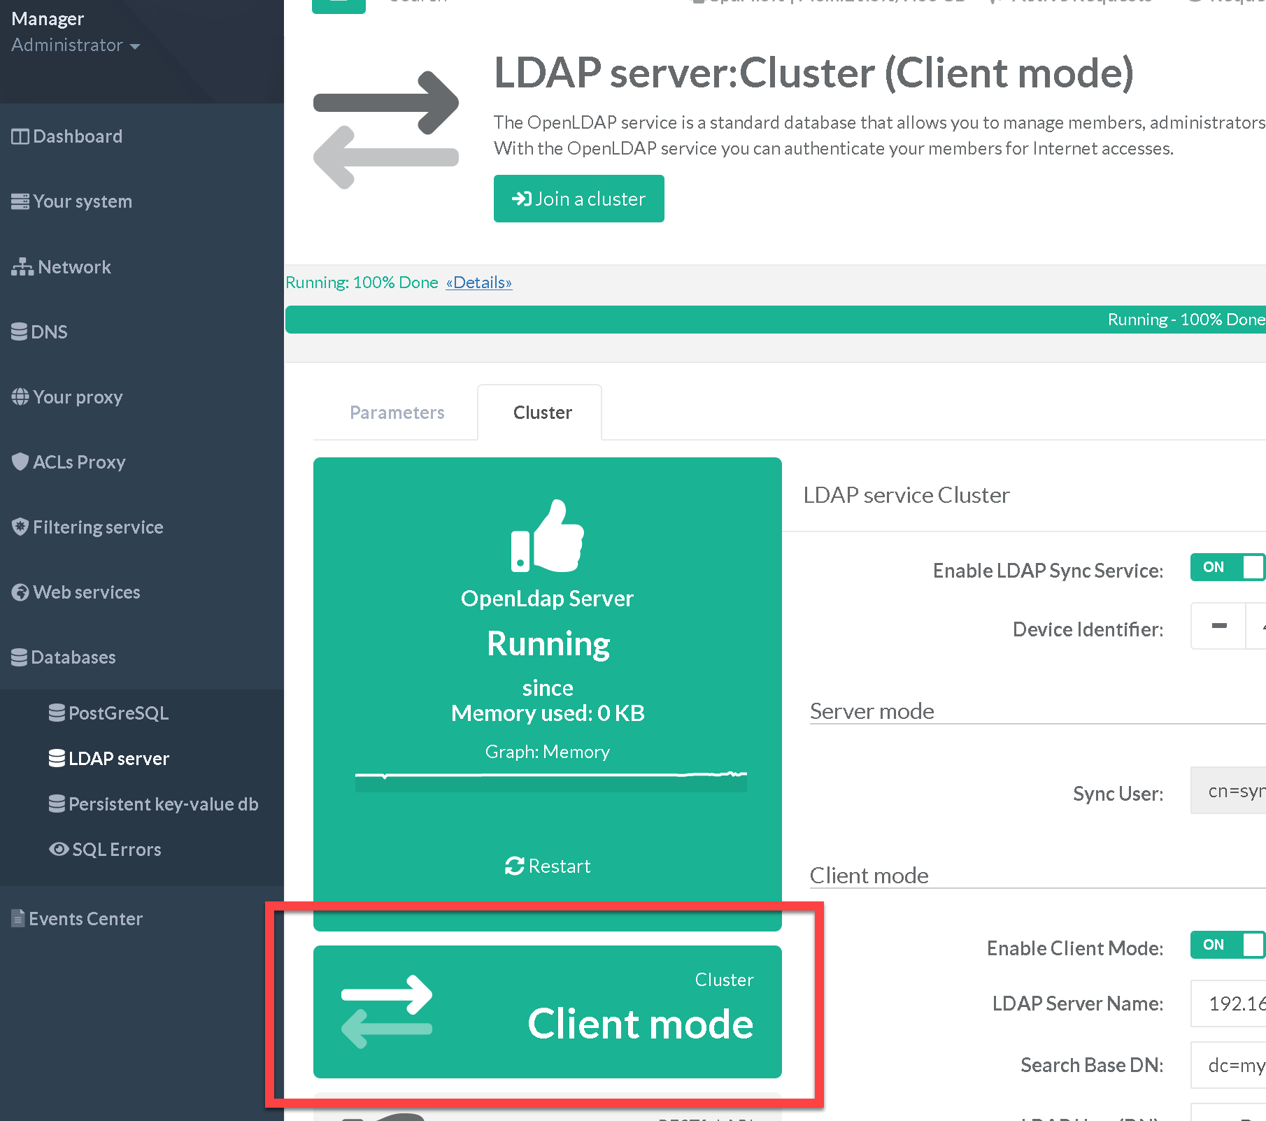Click the ACLs Proxy shield icon
This screenshot has width=1266, height=1121.
[20, 462]
